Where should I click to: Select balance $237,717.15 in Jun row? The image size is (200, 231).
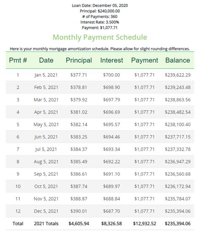click(178, 137)
